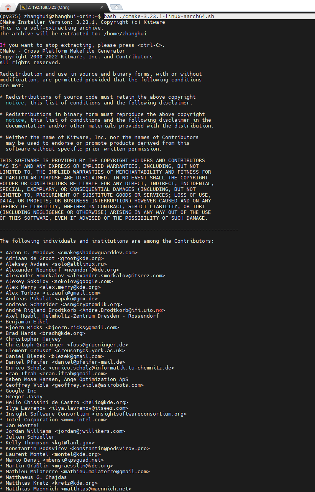Click the first highlighted 'notice' word
Image resolution: width=315 pixels, height=492 pixels.
[15, 103]
